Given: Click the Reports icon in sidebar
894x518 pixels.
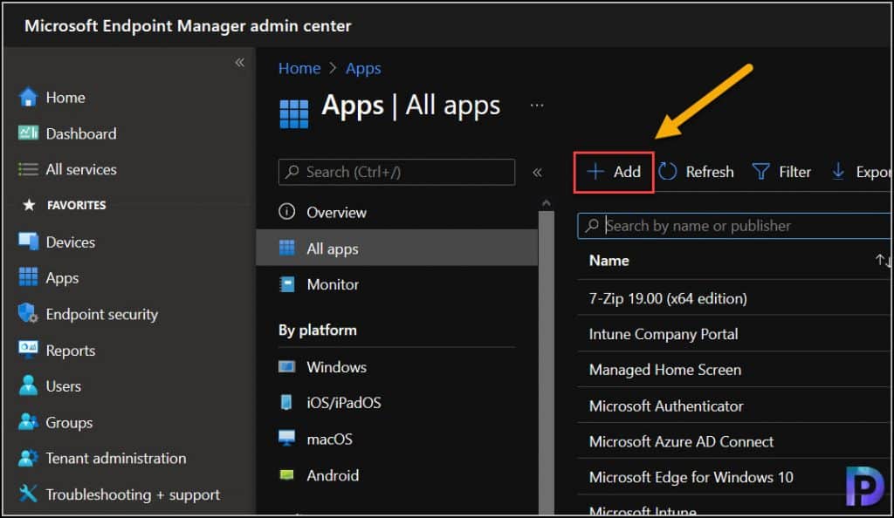Looking at the screenshot, I should click(x=28, y=350).
